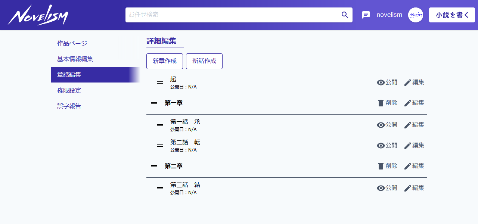
Task: Click the edit pencil for 第三話 結
Action: 408,188
